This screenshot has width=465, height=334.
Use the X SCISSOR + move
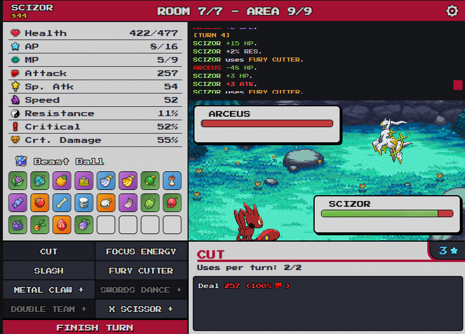[x=141, y=309]
